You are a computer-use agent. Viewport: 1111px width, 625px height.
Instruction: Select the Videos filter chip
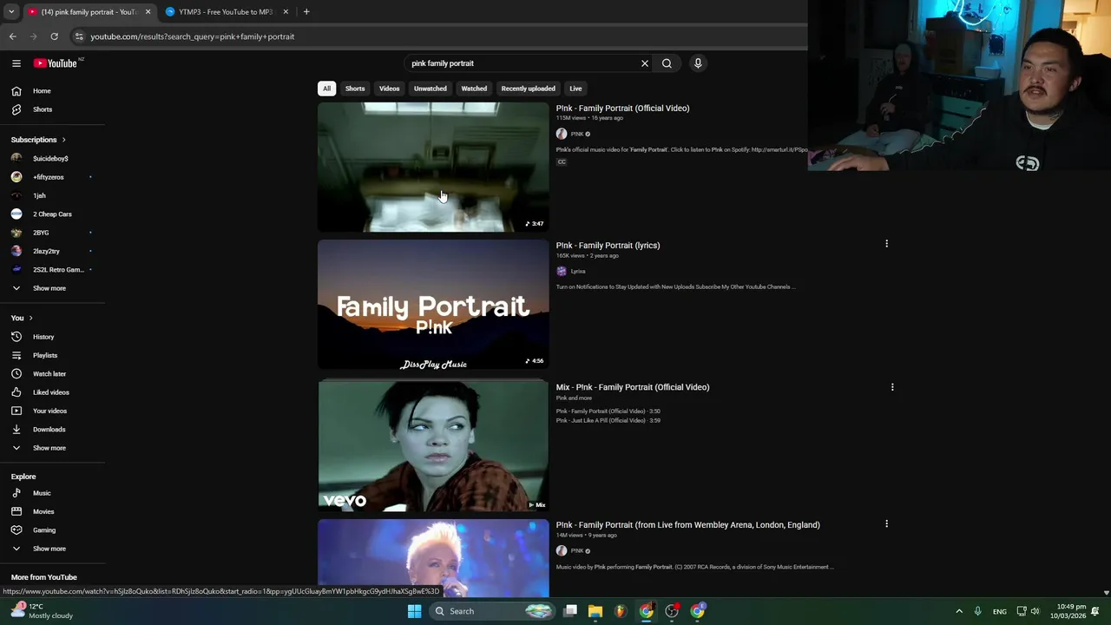(x=389, y=89)
